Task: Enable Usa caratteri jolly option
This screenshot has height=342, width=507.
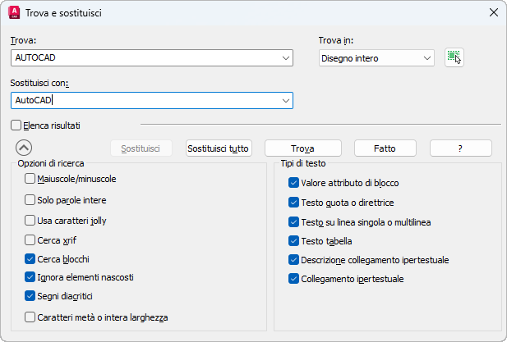Action: point(30,220)
